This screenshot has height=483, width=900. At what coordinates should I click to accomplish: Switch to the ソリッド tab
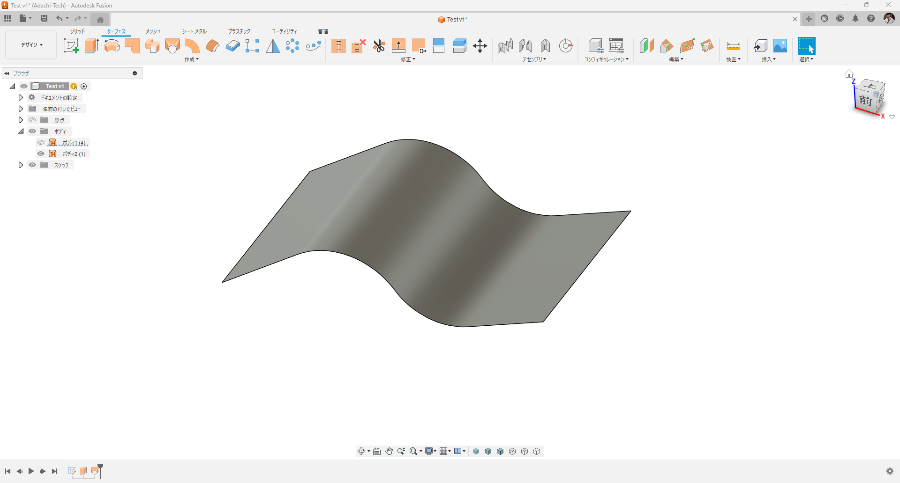tap(77, 31)
